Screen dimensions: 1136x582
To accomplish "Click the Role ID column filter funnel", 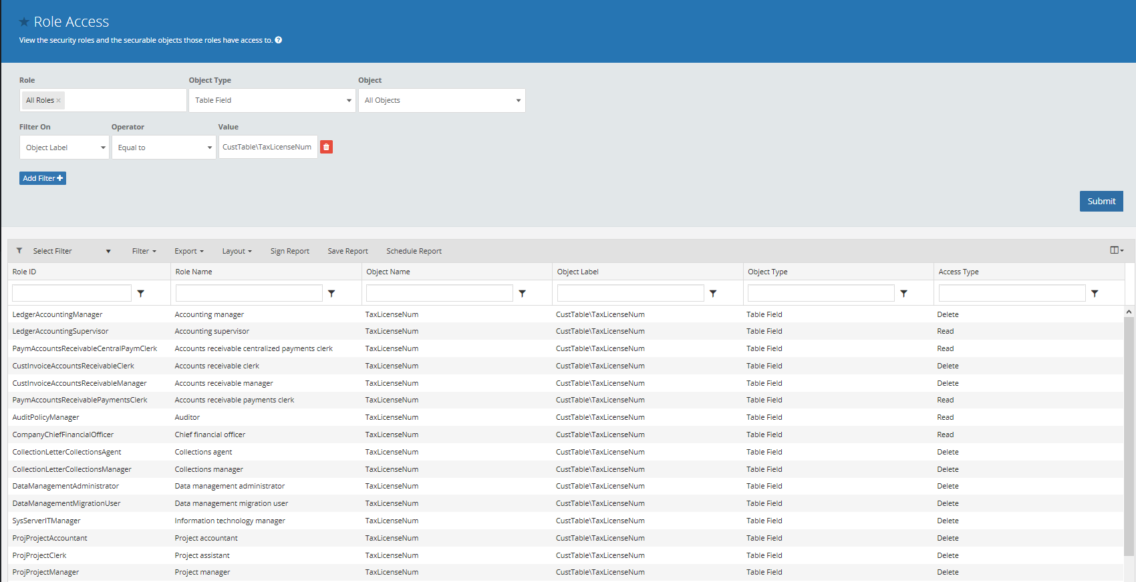I will click(x=141, y=293).
